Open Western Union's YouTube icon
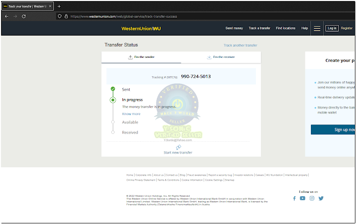Image resolution: width=356 pixels, height=224 pixels. 303,198
